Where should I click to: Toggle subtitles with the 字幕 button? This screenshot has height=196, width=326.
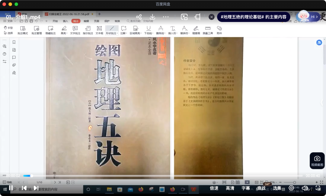tap(246, 188)
